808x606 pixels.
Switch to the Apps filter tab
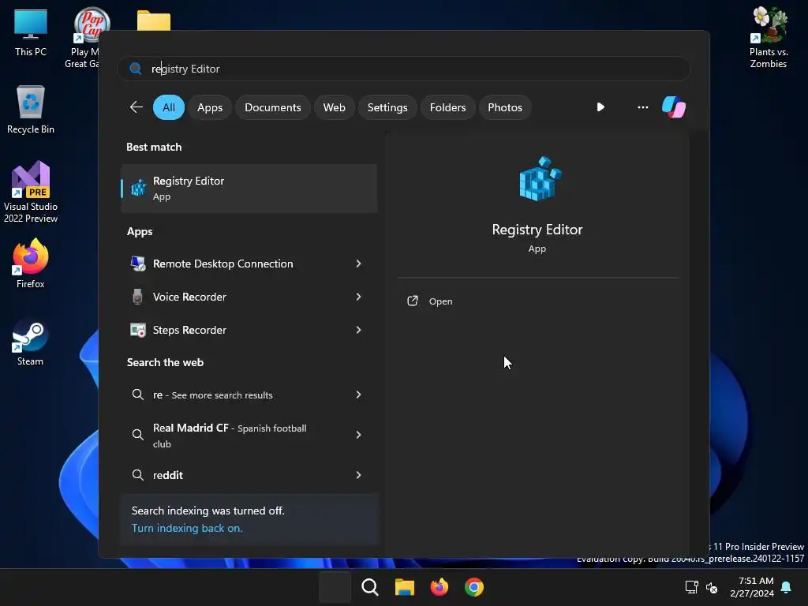point(210,107)
